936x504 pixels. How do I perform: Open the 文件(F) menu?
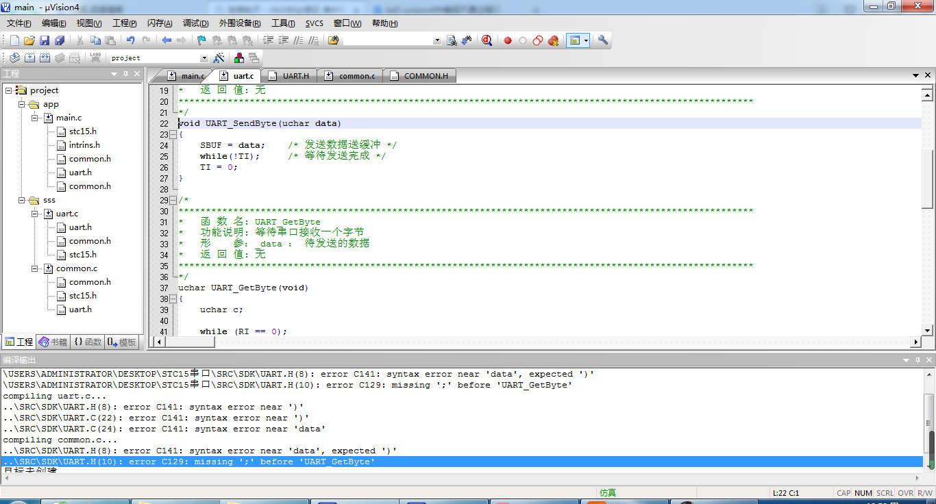[19, 23]
